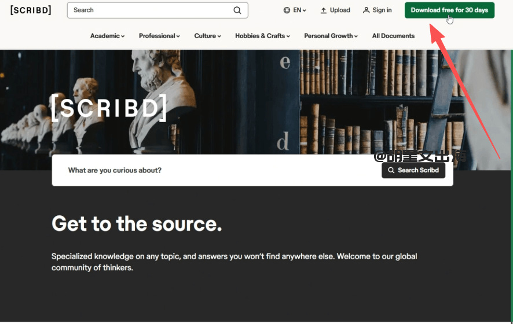Click Download free for 30 days button

[449, 10]
